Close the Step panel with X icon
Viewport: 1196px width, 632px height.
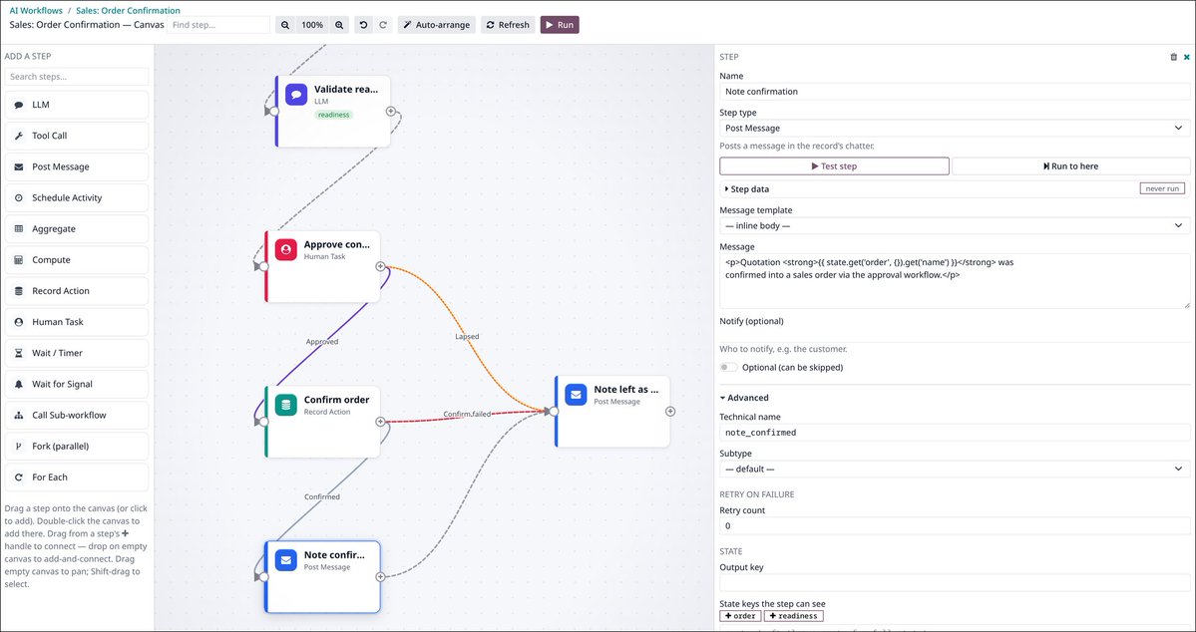(x=1187, y=57)
